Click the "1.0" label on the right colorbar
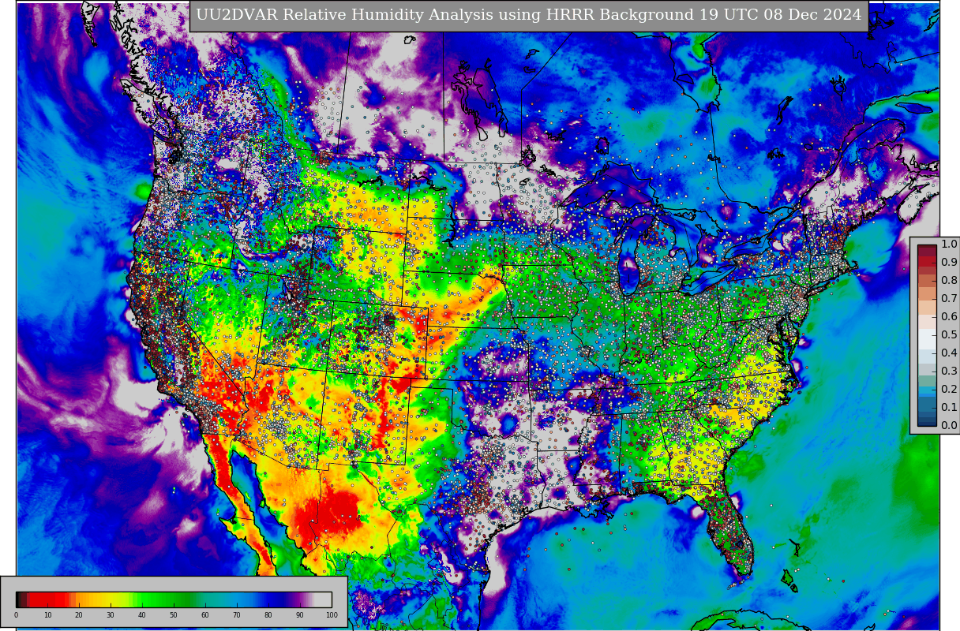 (x=949, y=245)
